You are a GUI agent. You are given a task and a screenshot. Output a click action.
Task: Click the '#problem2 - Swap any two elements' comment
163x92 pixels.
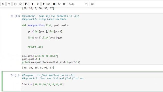coord(50,16)
